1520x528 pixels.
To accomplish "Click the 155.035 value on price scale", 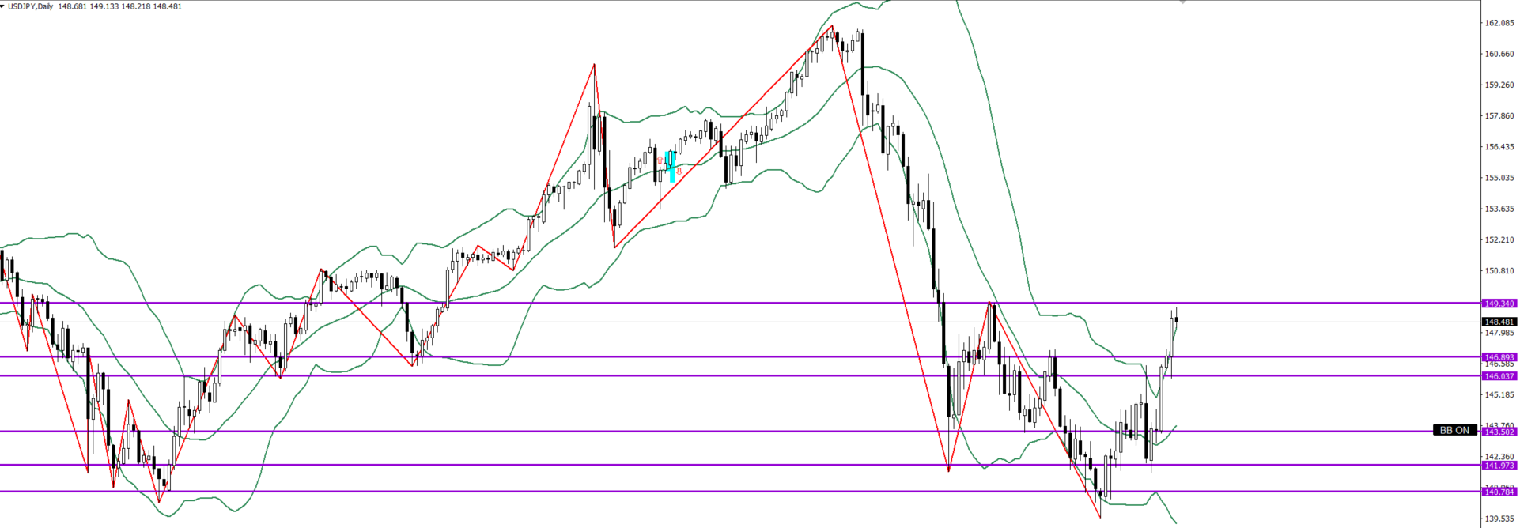I will [x=1499, y=178].
